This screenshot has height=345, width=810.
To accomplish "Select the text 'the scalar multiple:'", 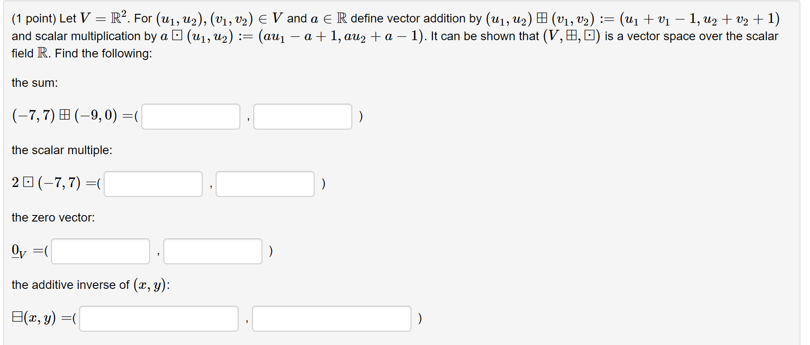I will coord(61,150).
